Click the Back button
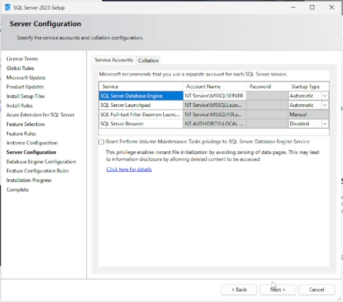Viewport: 343px width, 302px height. click(239, 290)
